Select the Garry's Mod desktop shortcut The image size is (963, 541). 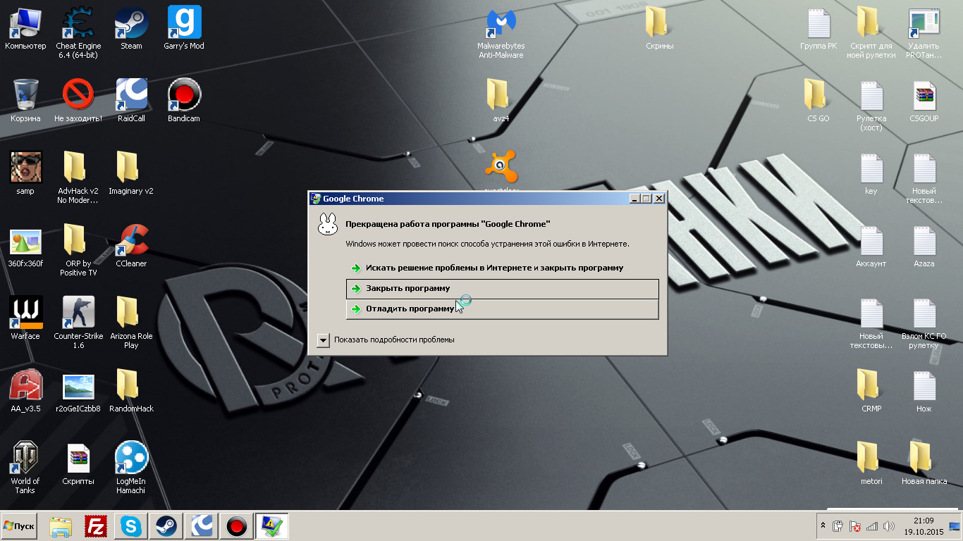184,29
